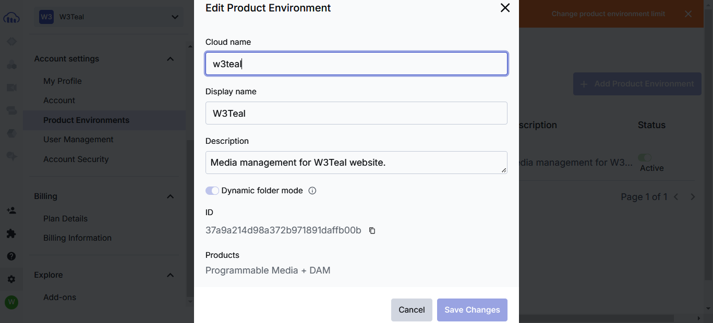713x323 pixels.
Task: Click Change product environment limit link
Action: (x=608, y=14)
